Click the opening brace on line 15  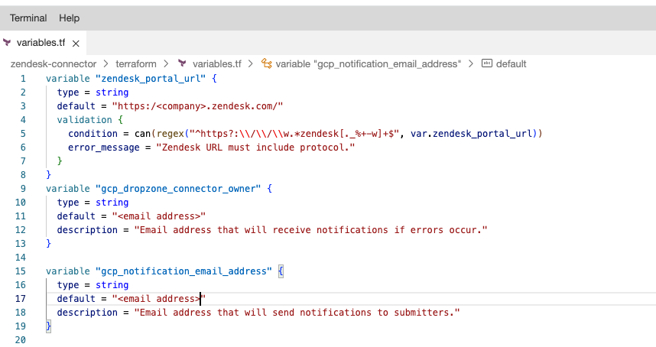281,271
